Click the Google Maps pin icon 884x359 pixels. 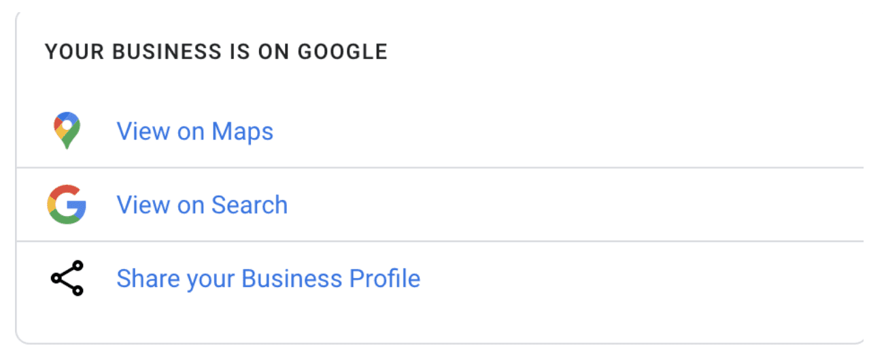point(67,131)
